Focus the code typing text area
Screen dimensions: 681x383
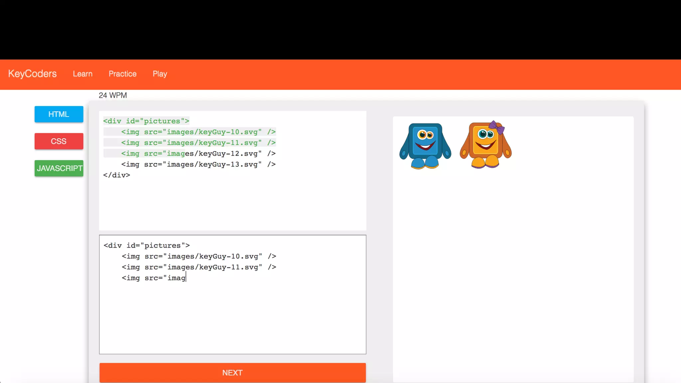pyautogui.click(x=232, y=295)
